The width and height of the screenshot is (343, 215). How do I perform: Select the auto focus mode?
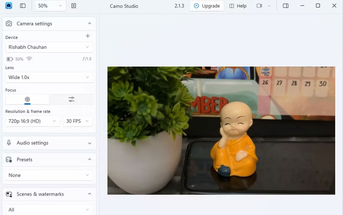(27, 99)
